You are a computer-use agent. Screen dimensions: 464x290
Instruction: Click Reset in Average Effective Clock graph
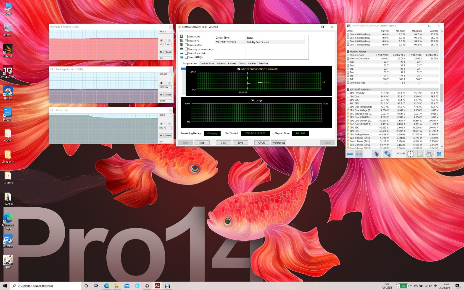pos(168,52)
